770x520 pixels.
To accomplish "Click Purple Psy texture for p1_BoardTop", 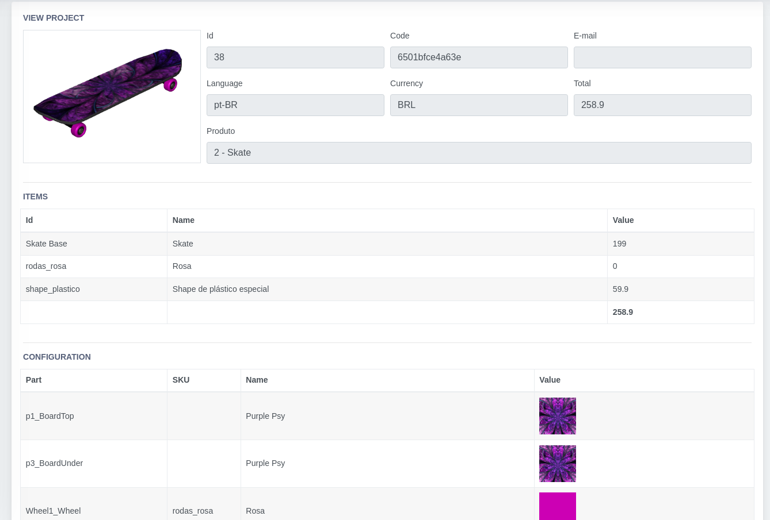I will (x=558, y=416).
